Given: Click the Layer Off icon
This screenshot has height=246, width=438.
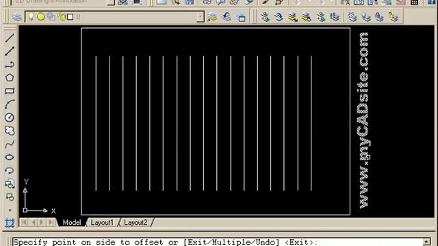Looking at the screenshot, I should click(x=366, y=17).
